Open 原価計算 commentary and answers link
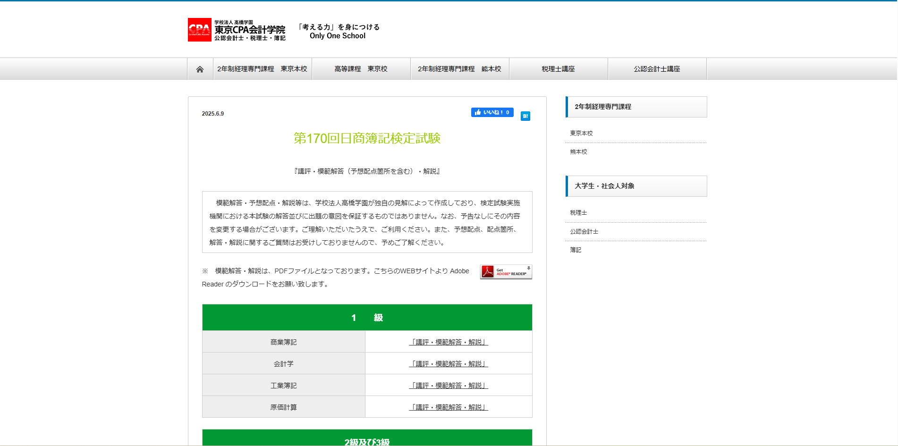The image size is (898, 446). pos(448,407)
